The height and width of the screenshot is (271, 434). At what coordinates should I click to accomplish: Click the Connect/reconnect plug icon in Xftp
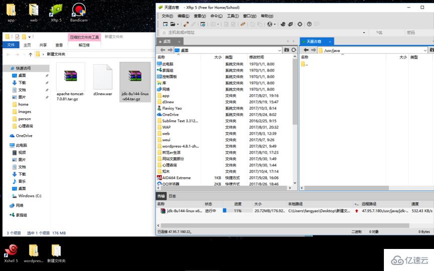186,25
